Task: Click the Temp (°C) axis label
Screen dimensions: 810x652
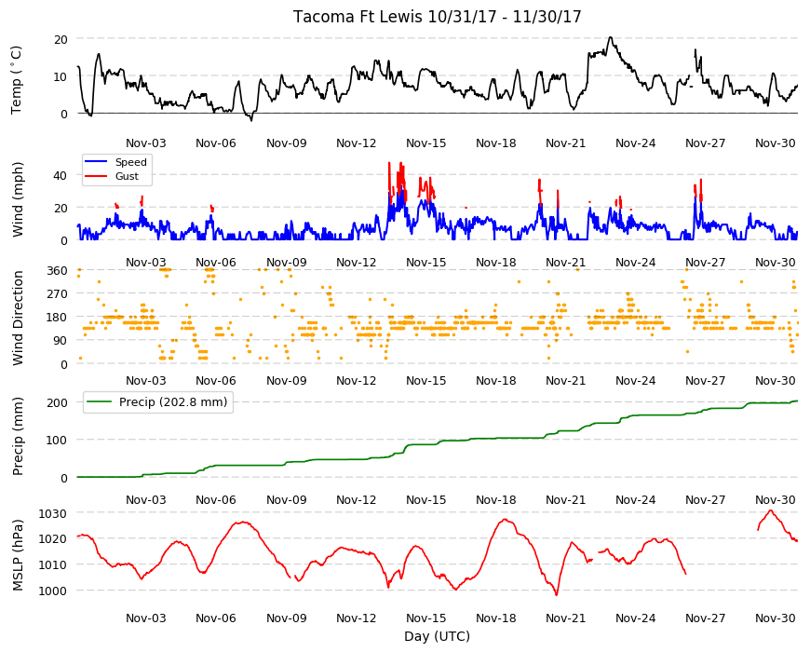Action: [x=17, y=80]
